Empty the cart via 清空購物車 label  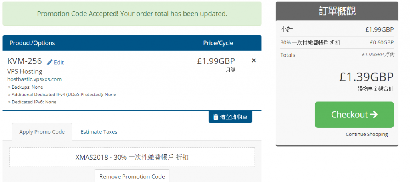pos(234,117)
